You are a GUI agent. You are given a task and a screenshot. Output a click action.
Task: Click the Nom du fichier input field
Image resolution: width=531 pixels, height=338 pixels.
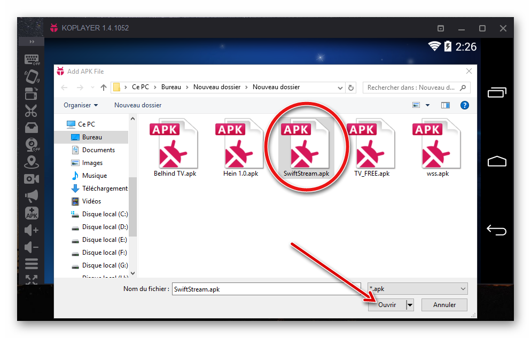click(x=266, y=289)
